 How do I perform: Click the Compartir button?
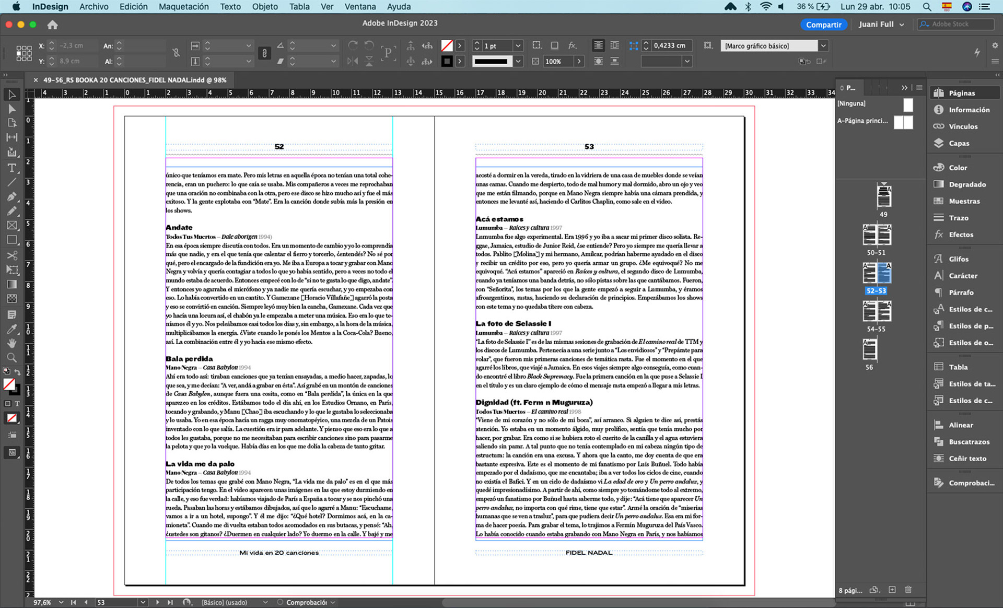click(823, 25)
